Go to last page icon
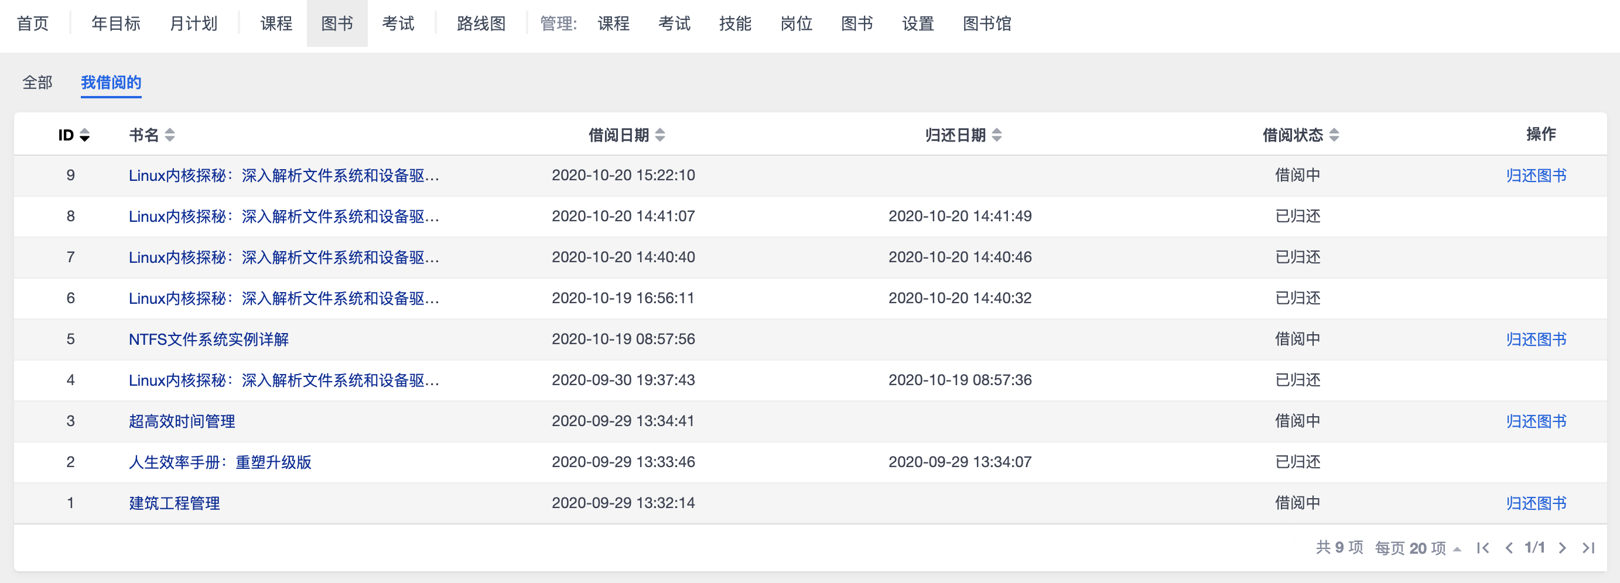Screen dimensions: 1620x583 pyautogui.click(x=1588, y=548)
